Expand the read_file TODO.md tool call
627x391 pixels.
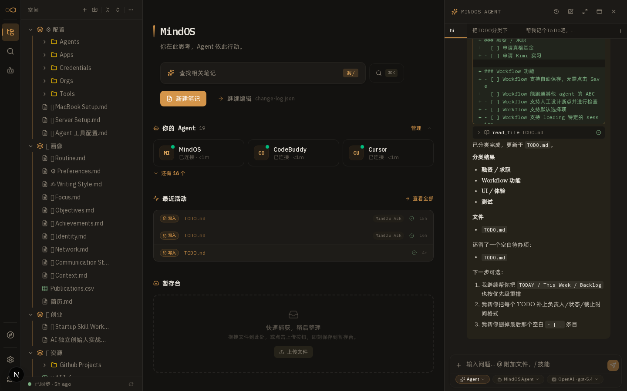pos(479,133)
